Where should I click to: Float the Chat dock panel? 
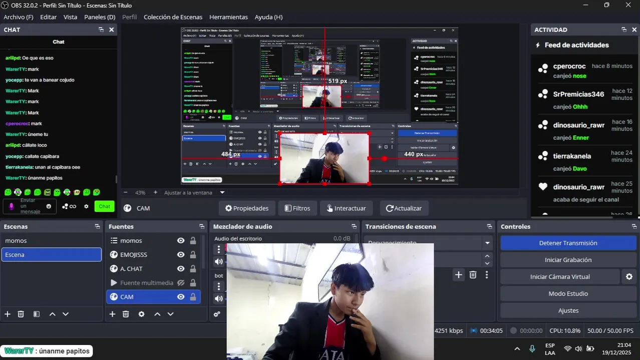point(101,29)
